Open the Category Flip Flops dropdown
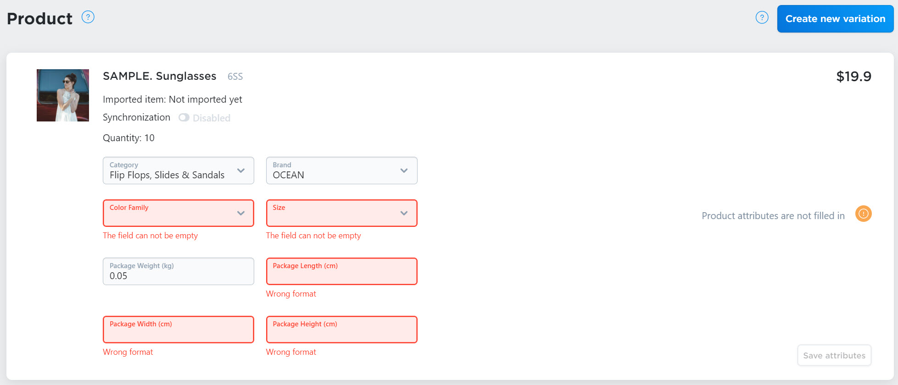This screenshot has height=385, width=898. pyautogui.click(x=178, y=170)
